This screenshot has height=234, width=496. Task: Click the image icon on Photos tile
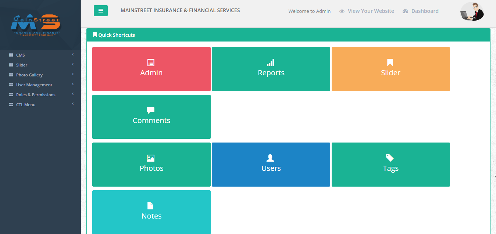click(151, 158)
